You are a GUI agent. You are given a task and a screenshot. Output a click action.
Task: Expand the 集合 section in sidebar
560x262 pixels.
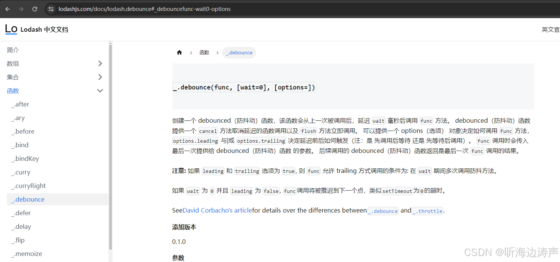coord(100,77)
